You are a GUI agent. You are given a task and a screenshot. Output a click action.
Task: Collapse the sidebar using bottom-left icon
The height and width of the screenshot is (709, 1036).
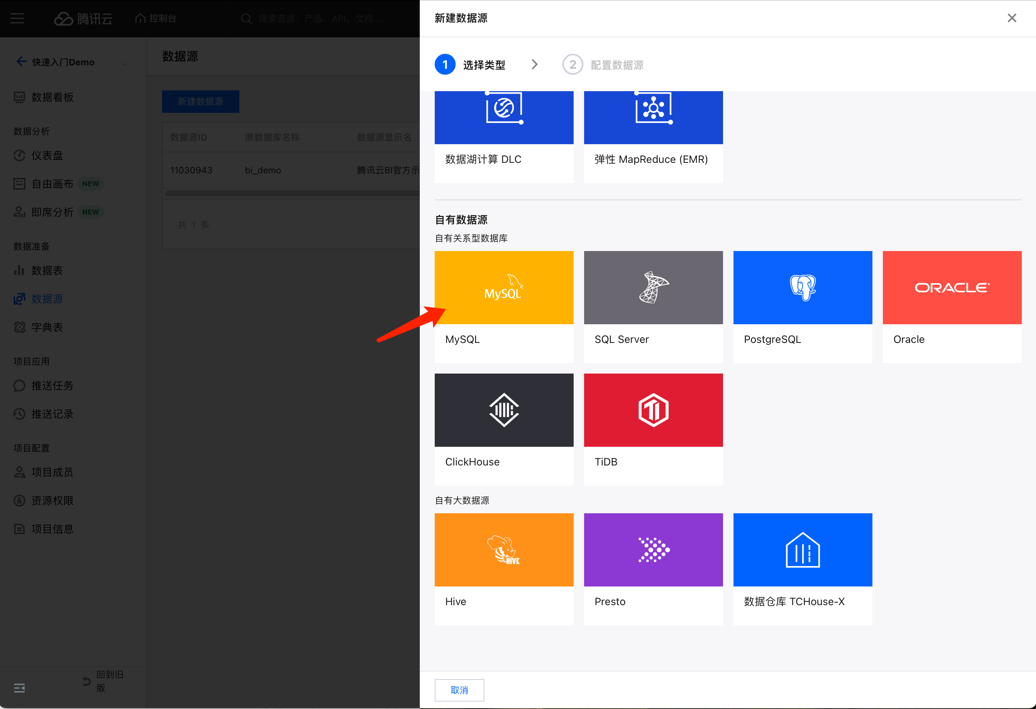[19, 688]
